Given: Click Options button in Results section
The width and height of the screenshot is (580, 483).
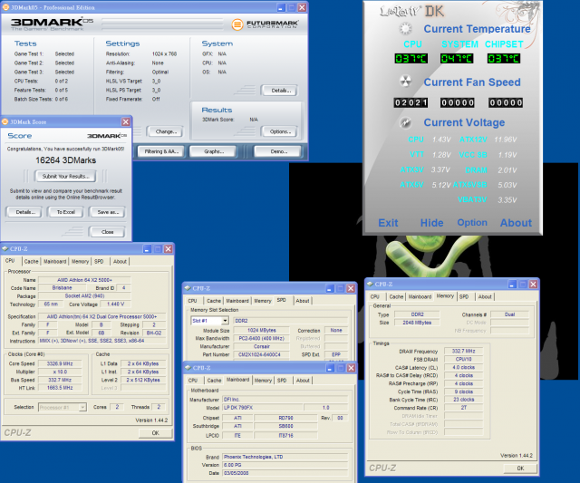Looking at the screenshot, I should point(280,131).
